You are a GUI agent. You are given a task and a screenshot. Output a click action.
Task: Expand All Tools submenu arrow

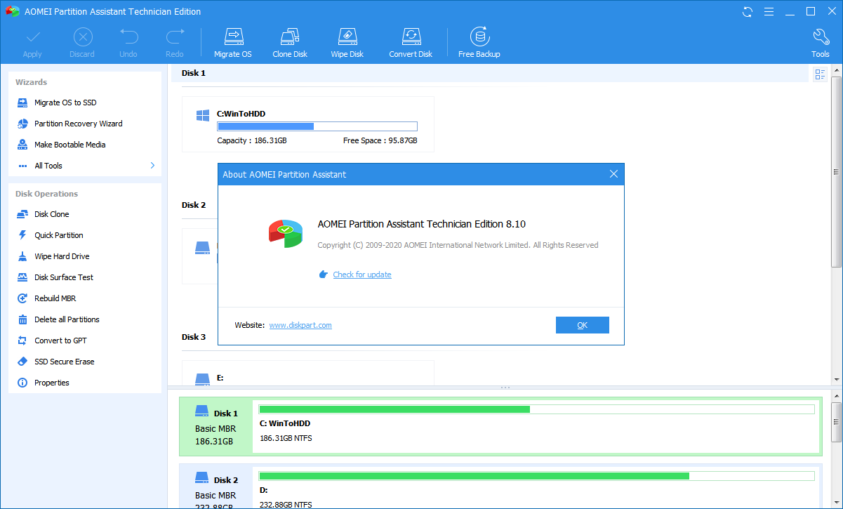coord(152,166)
